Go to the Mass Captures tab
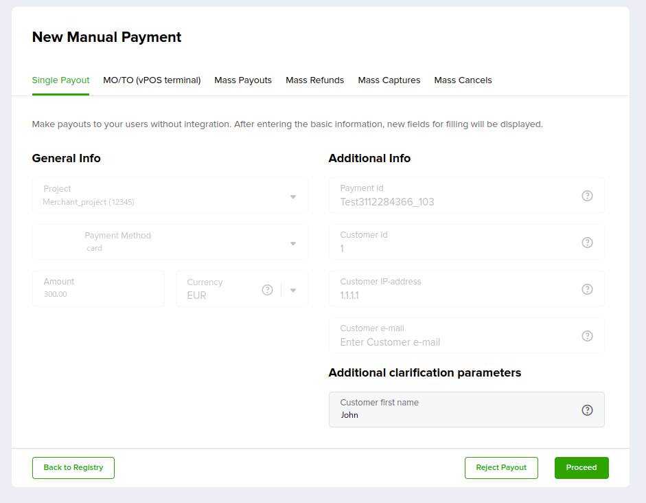This screenshot has height=503, width=646. click(x=389, y=80)
